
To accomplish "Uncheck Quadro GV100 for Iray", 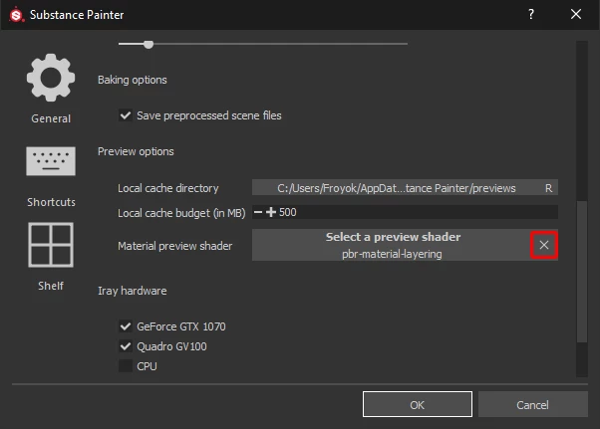I will [x=126, y=346].
